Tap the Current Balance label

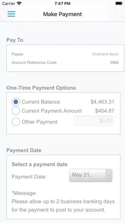click(x=41, y=102)
